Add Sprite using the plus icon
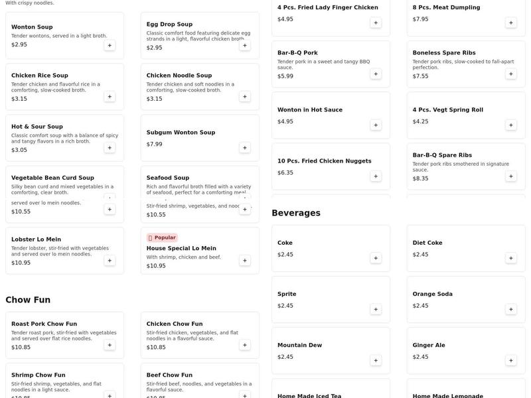The width and height of the screenshot is (531, 398). click(376, 309)
